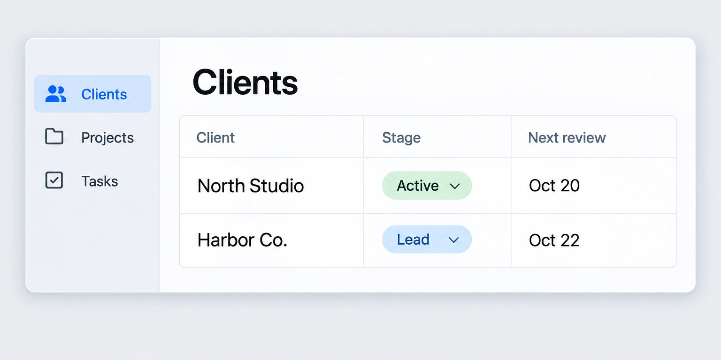Click the Stage column header
The height and width of the screenshot is (360, 721).
point(401,137)
